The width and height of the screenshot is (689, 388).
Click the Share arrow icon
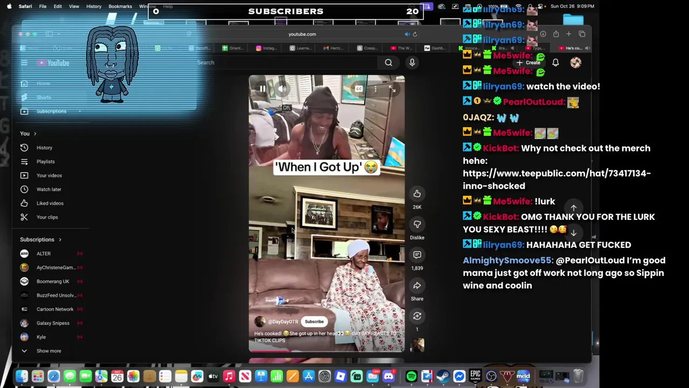pyautogui.click(x=417, y=286)
